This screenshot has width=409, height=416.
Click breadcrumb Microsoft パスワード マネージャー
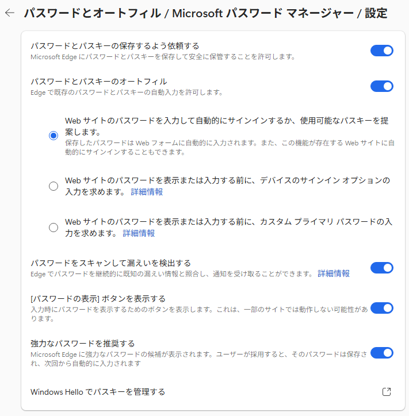[263, 13]
